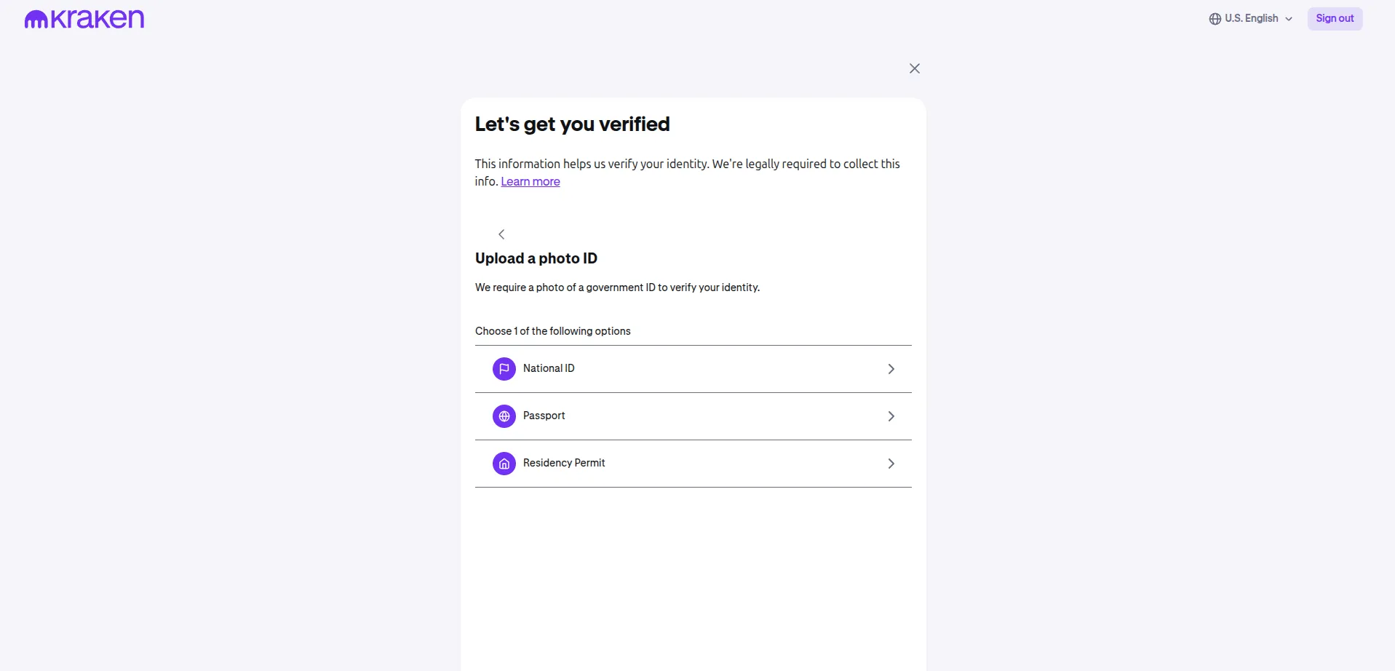Expand the National ID option arrow
This screenshot has height=671, width=1395.
pos(891,369)
